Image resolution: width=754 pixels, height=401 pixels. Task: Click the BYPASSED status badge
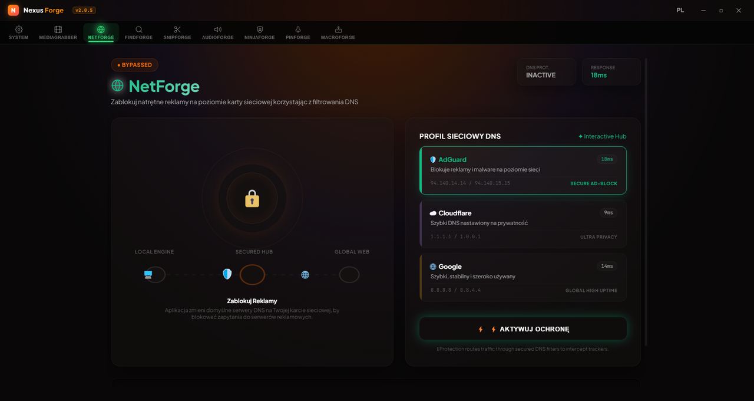(135, 65)
